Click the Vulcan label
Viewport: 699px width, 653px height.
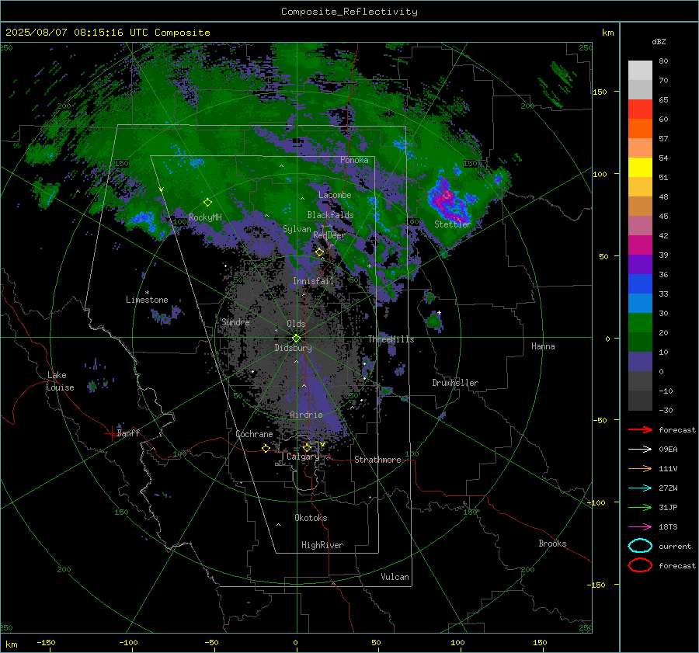coord(395,577)
